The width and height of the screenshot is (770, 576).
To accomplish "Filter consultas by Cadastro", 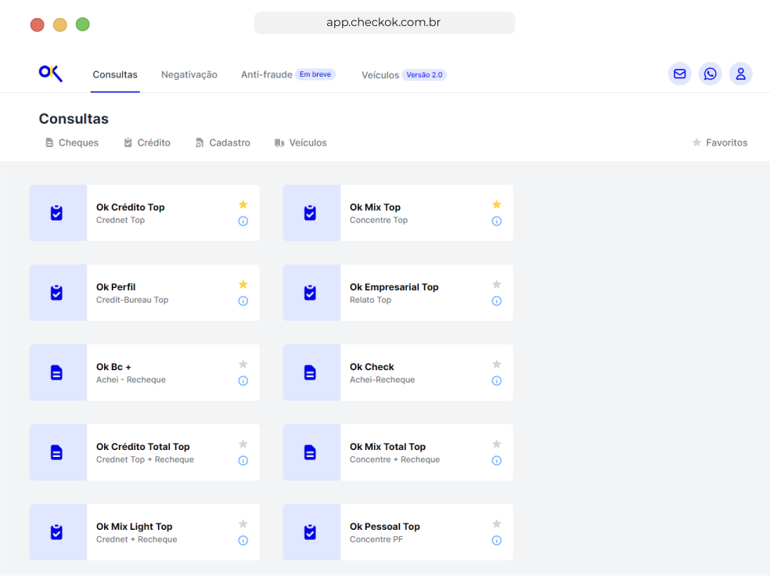I will (223, 142).
